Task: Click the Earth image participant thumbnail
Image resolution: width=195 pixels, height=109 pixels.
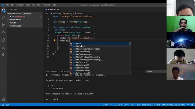Action: point(181,40)
